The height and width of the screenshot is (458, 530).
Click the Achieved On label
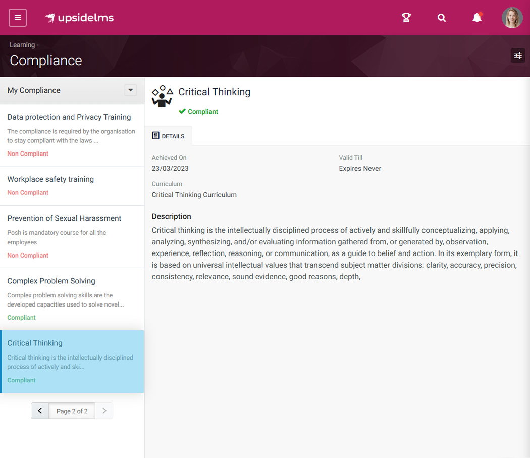(x=169, y=157)
